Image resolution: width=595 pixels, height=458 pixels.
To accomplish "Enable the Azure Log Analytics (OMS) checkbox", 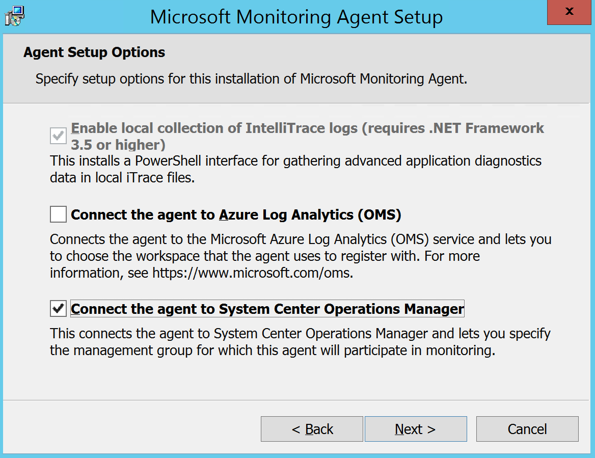I will (58, 214).
